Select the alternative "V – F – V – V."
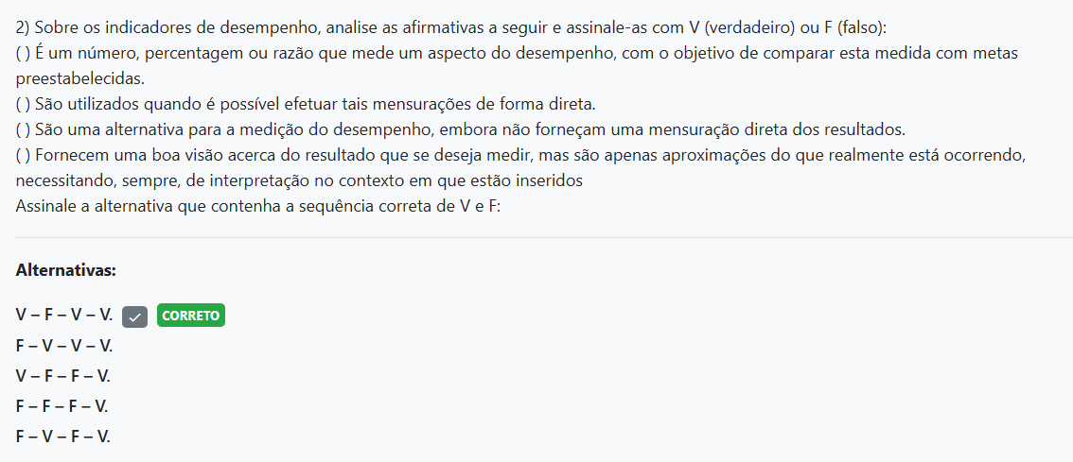This screenshot has height=462, width=1073. 63,316
